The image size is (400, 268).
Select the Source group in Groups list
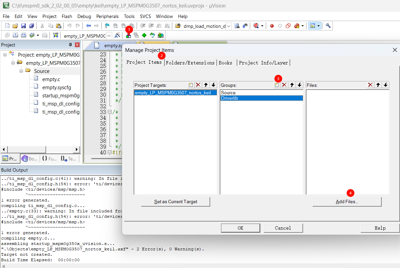(228, 93)
